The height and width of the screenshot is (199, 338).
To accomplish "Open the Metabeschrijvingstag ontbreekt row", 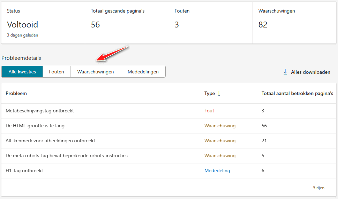I will click(x=169, y=111).
